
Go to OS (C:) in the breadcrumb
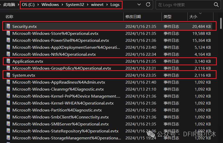pyautogui.click(x=28, y=5)
